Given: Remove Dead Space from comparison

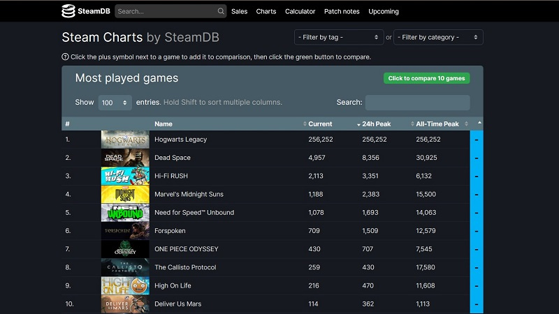Looking at the screenshot, I should (477, 158).
